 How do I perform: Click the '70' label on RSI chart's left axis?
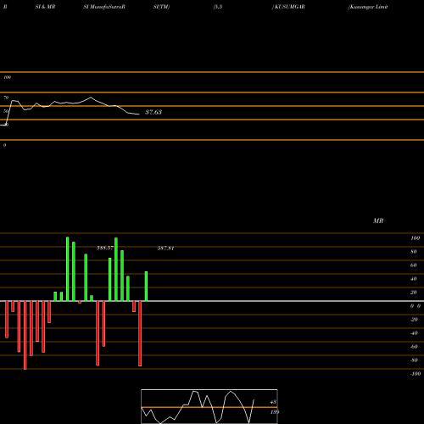(6, 98)
